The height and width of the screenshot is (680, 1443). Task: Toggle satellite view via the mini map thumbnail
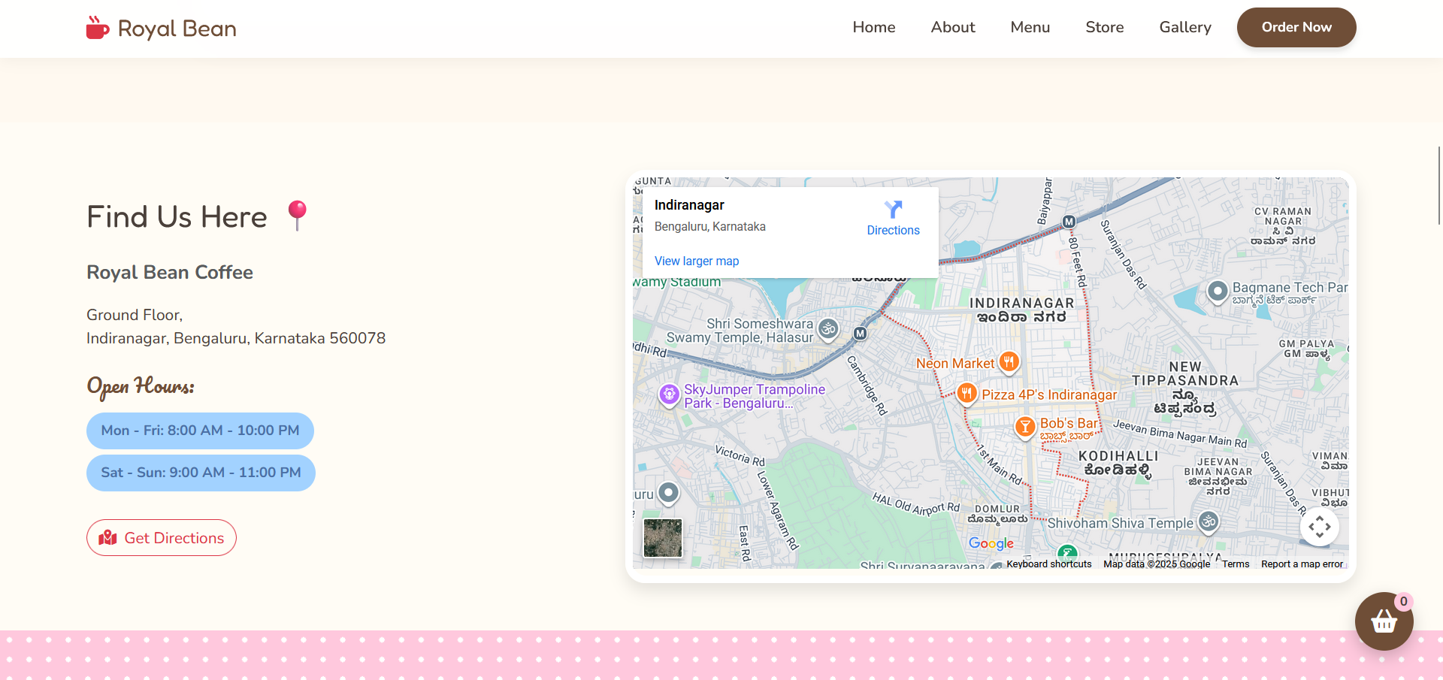click(x=662, y=538)
